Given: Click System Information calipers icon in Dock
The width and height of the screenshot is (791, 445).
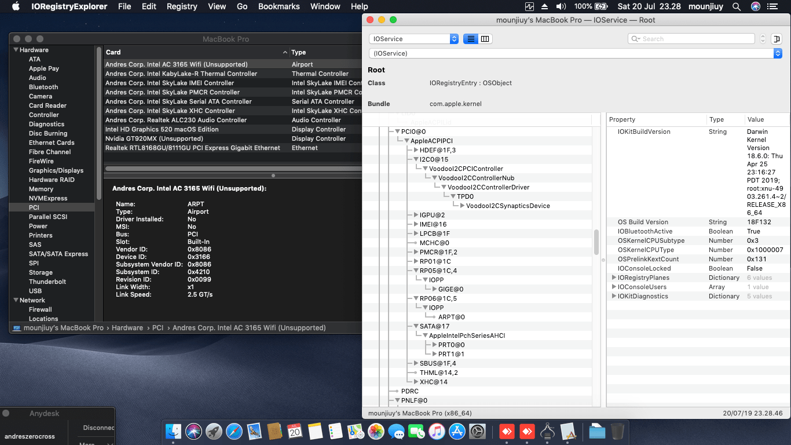Looking at the screenshot, I should click(x=547, y=431).
